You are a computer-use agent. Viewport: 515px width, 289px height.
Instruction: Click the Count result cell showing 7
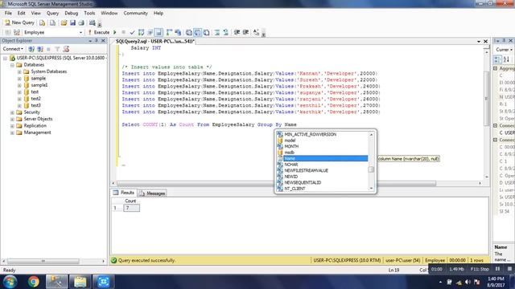click(x=131, y=208)
